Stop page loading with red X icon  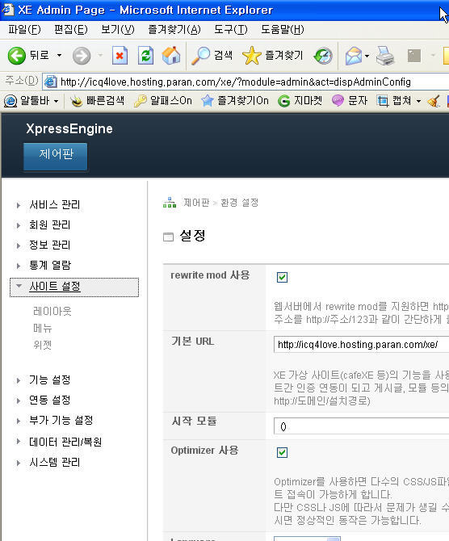tap(120, 56)
